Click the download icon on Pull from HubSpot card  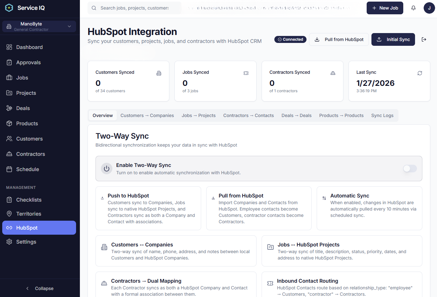(x=213, y=198)
